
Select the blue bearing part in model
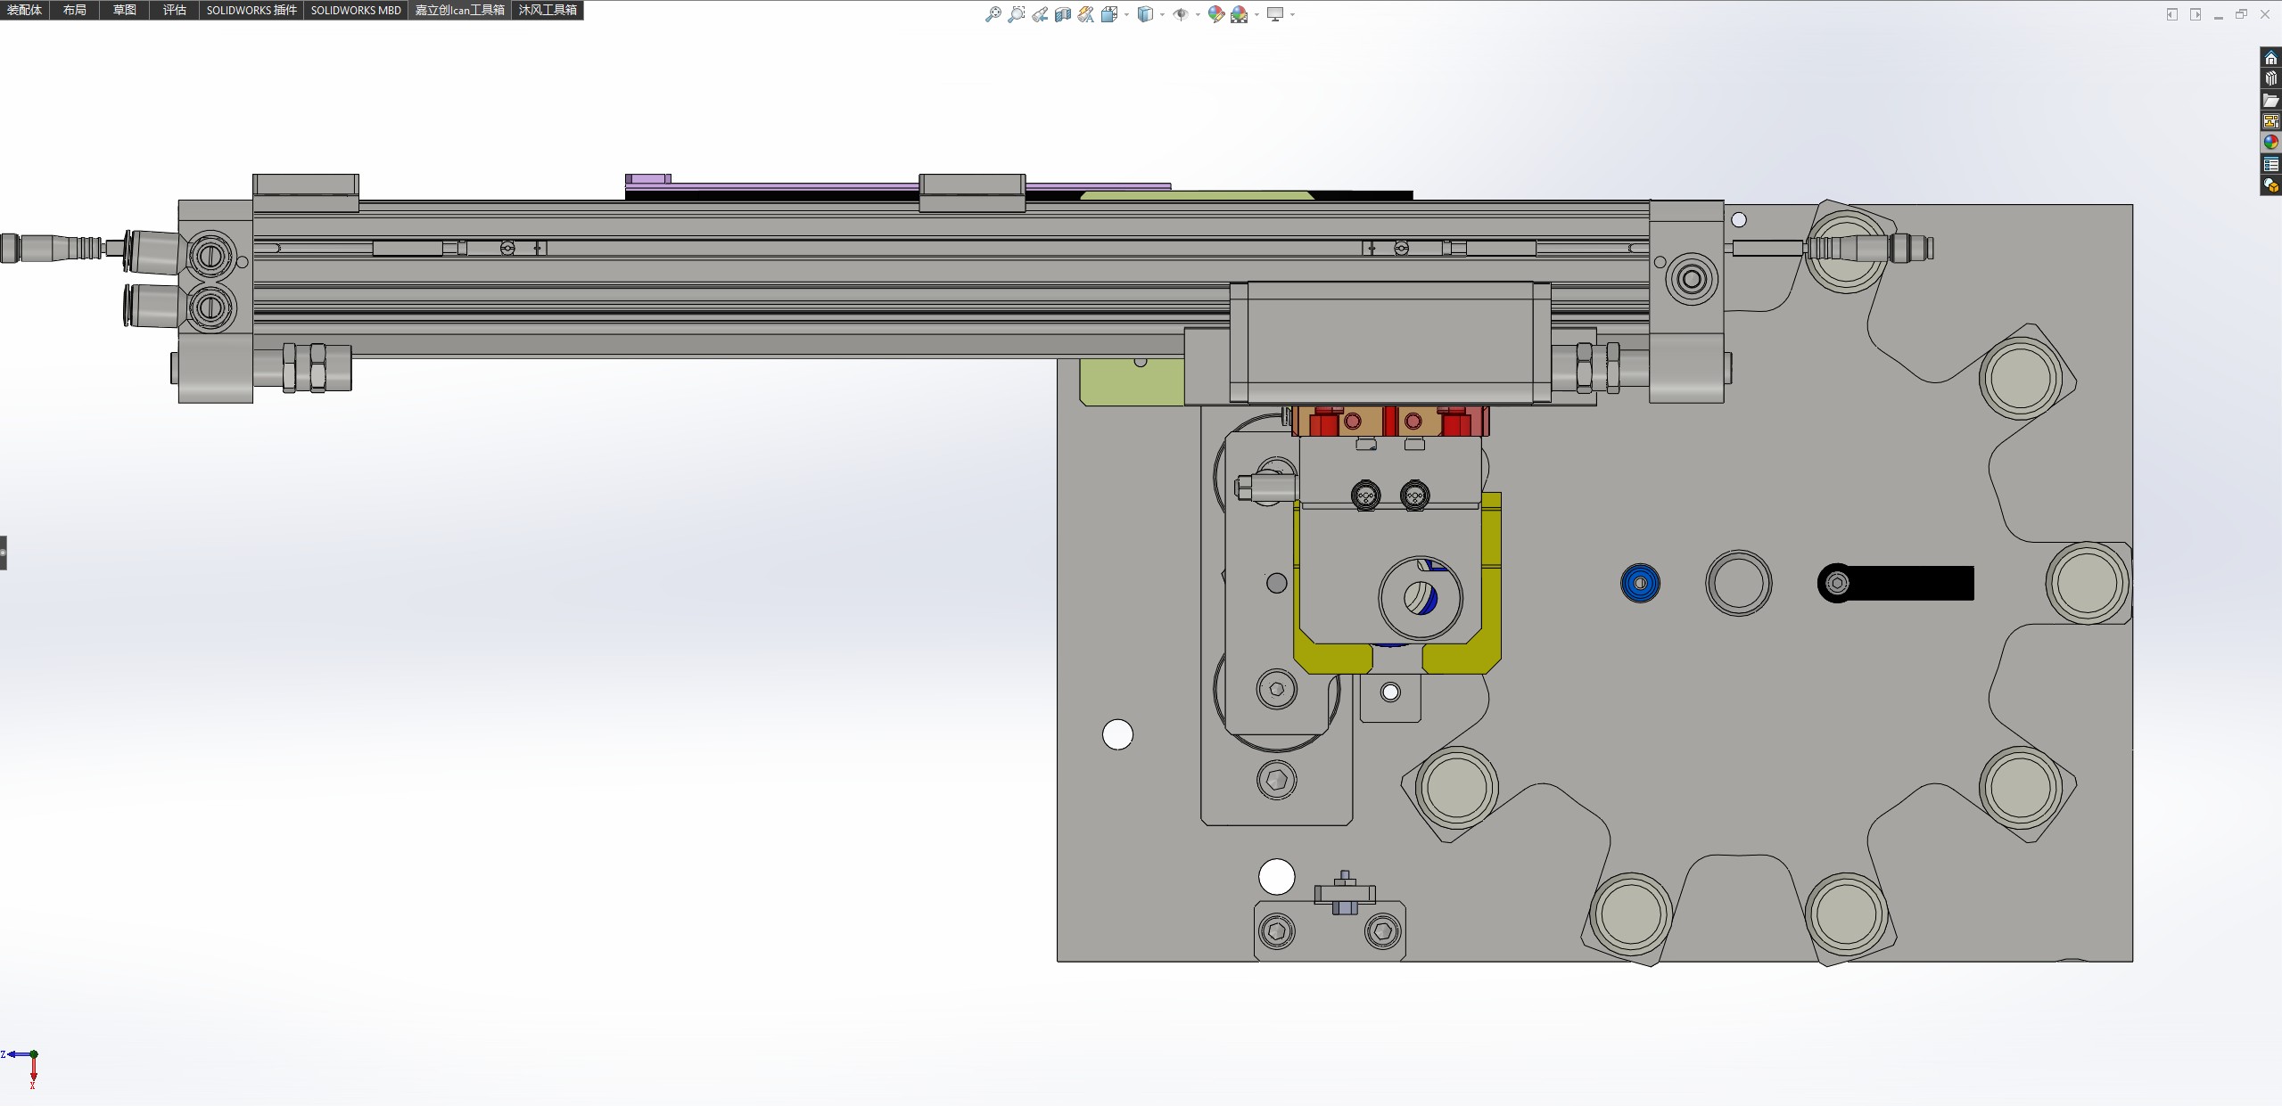1640,584
